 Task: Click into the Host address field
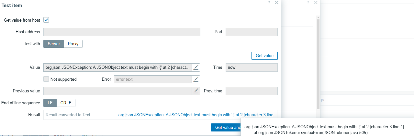coord(122,32)
